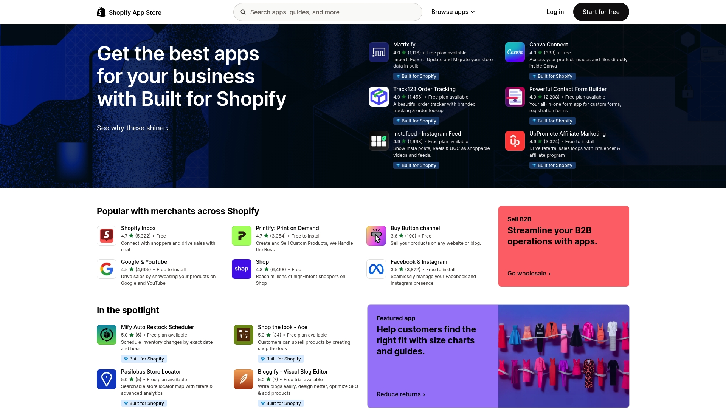This screenshot has height=408, width=726.
Task: Select the Shopify Inbox app icon
Action: point(106,235)
